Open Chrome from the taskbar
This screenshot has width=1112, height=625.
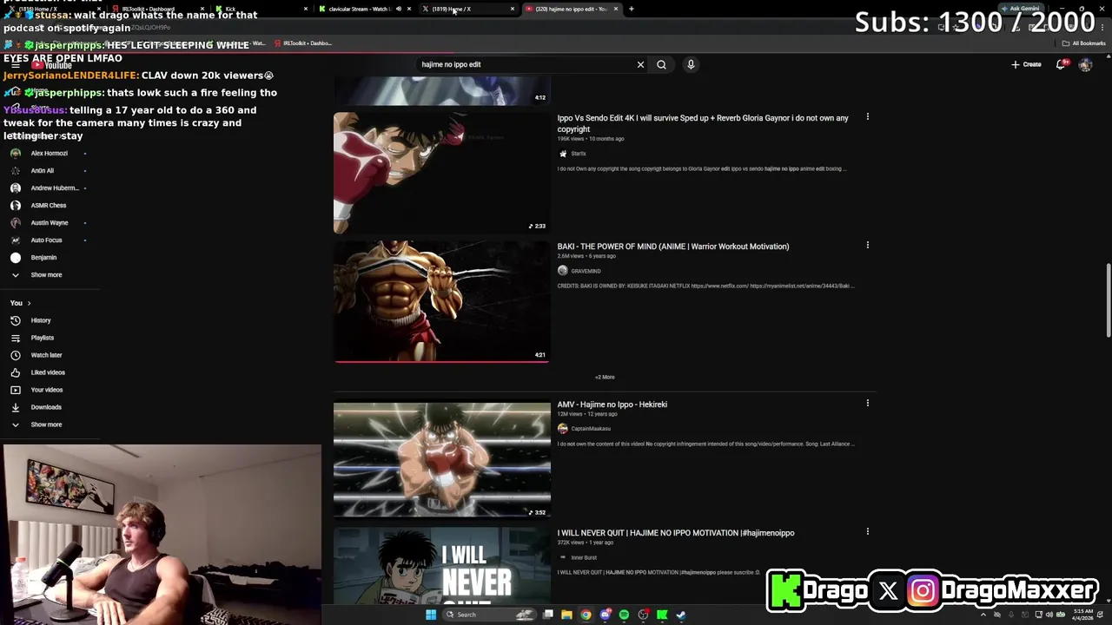(586, 615)
